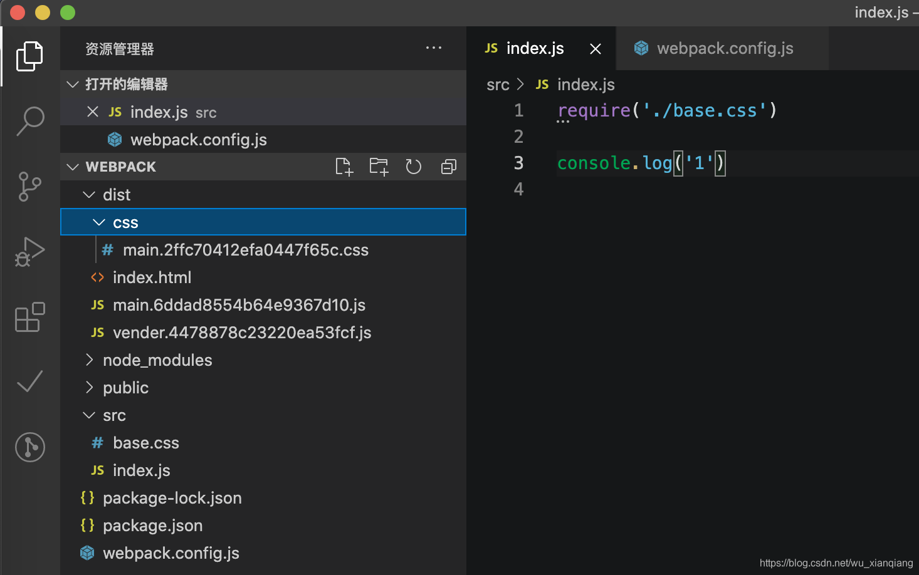
Task: Collapse the open editors section
Action: click(x=73, y=84)
